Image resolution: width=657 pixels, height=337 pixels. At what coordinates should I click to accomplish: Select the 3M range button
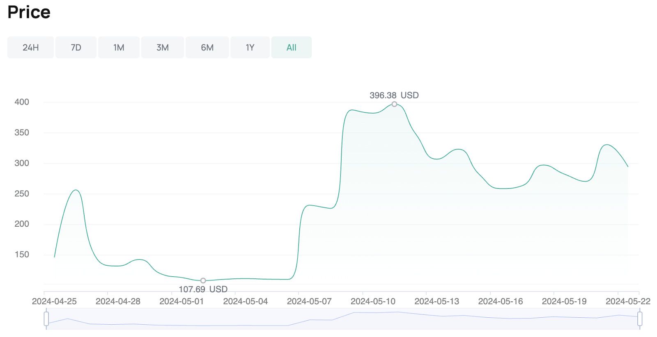[163, 48]
